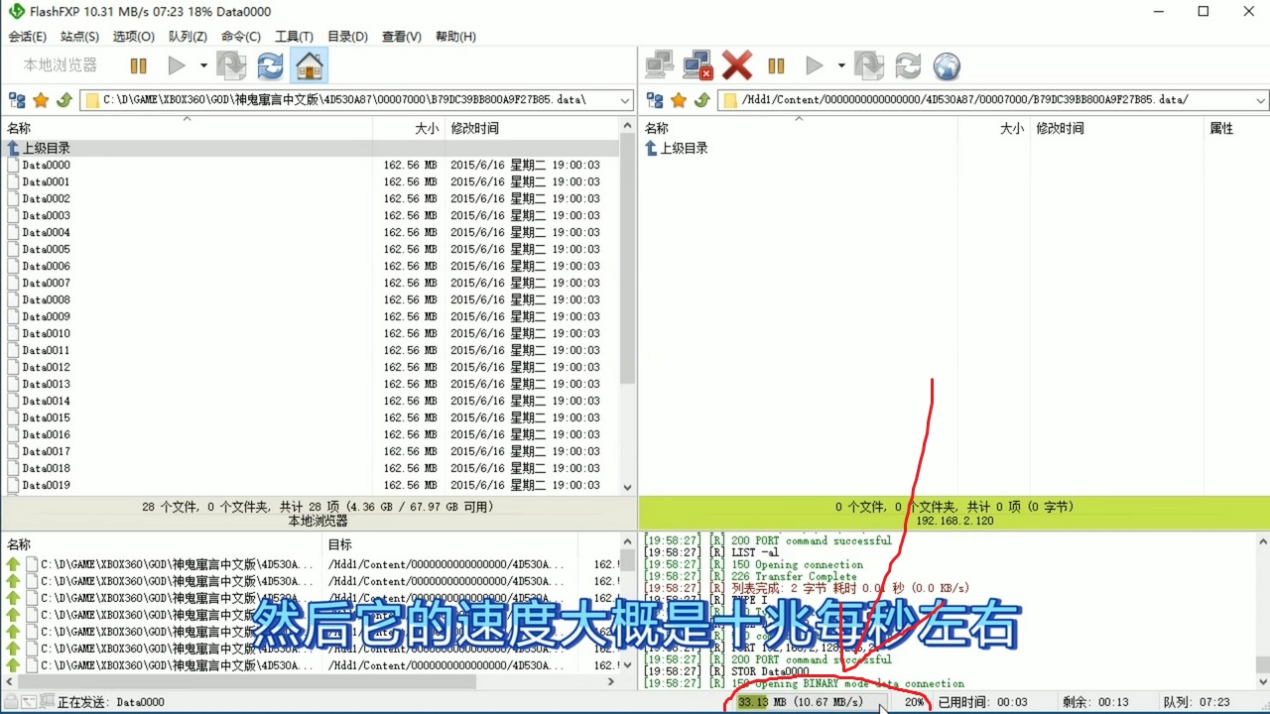Open the 查看(V) menu
The width and height of the screenshot is (1270, 714).
pos(401,37)
